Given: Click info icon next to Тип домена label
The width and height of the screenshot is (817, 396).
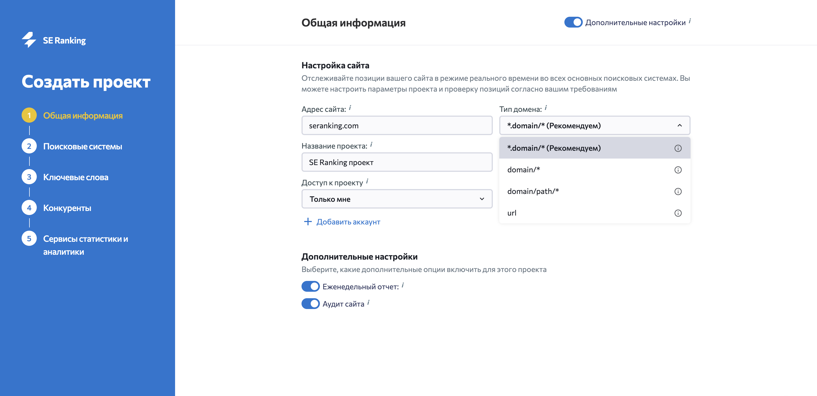Looking at the screenshot, I should pyautogui.click(x=545, y=108).
